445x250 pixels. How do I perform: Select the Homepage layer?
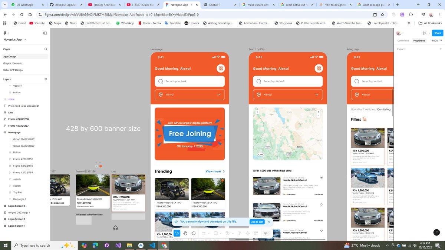(x=14, y=132)
